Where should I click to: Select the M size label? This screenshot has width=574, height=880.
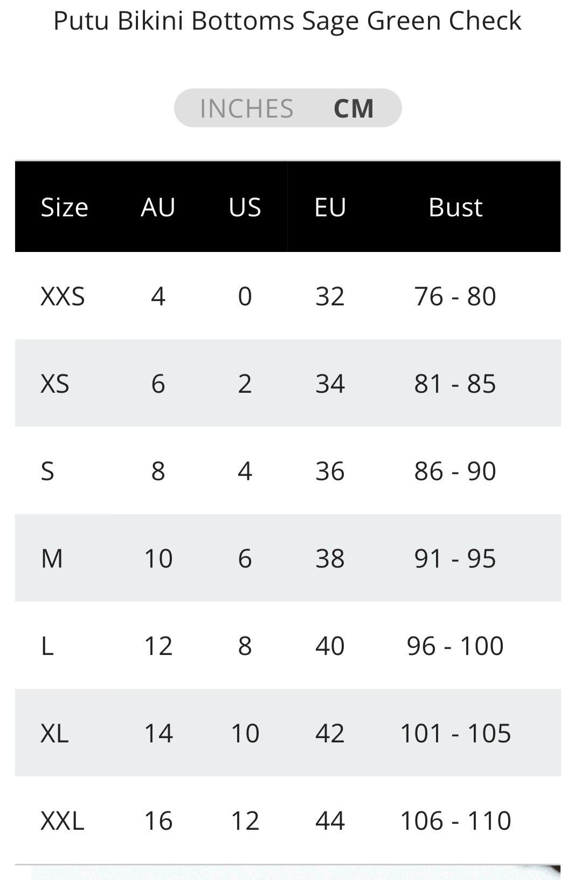click(x=52, y=558)
